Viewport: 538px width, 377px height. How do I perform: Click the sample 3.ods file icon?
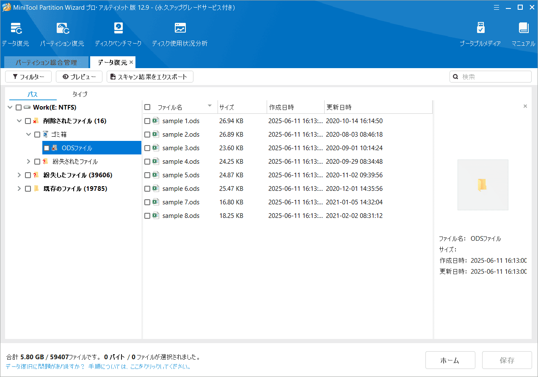pos(156,148)
